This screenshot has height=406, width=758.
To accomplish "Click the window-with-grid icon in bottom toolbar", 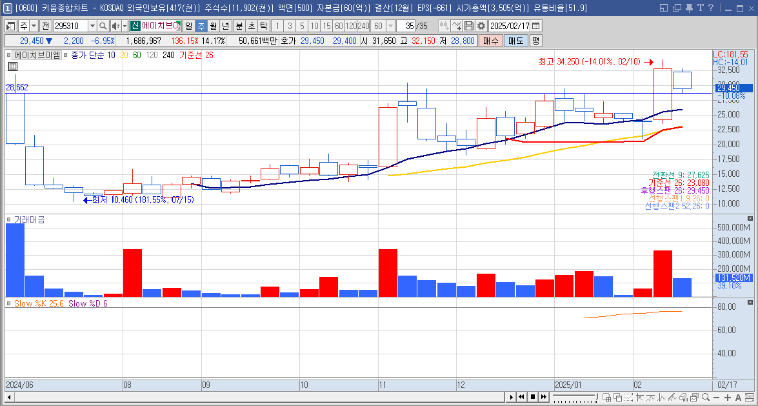I will coord(606,398).
